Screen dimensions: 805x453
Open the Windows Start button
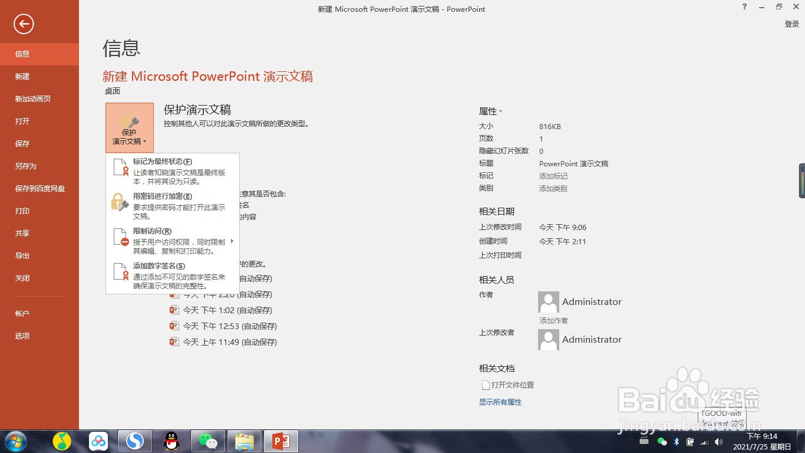click(x=15, y=441)
